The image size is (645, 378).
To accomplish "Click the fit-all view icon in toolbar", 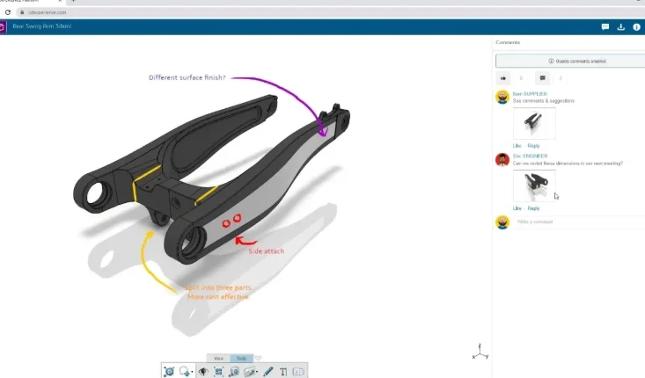I will [218, 372].
